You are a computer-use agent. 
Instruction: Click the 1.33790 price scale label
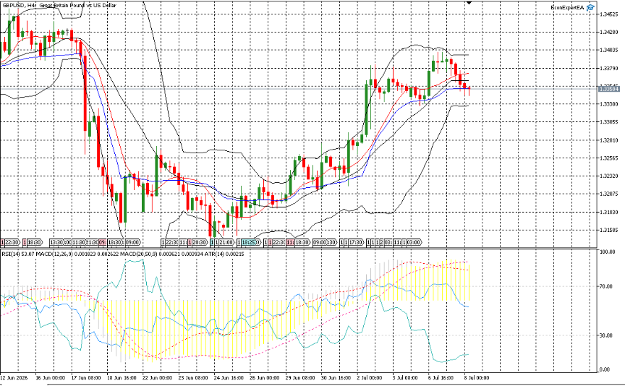click(x=608, y=69)
